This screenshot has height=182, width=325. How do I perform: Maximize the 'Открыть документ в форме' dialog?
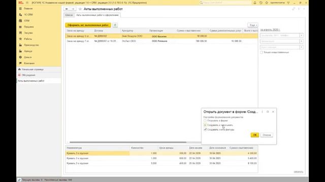[x=268, y=112]
